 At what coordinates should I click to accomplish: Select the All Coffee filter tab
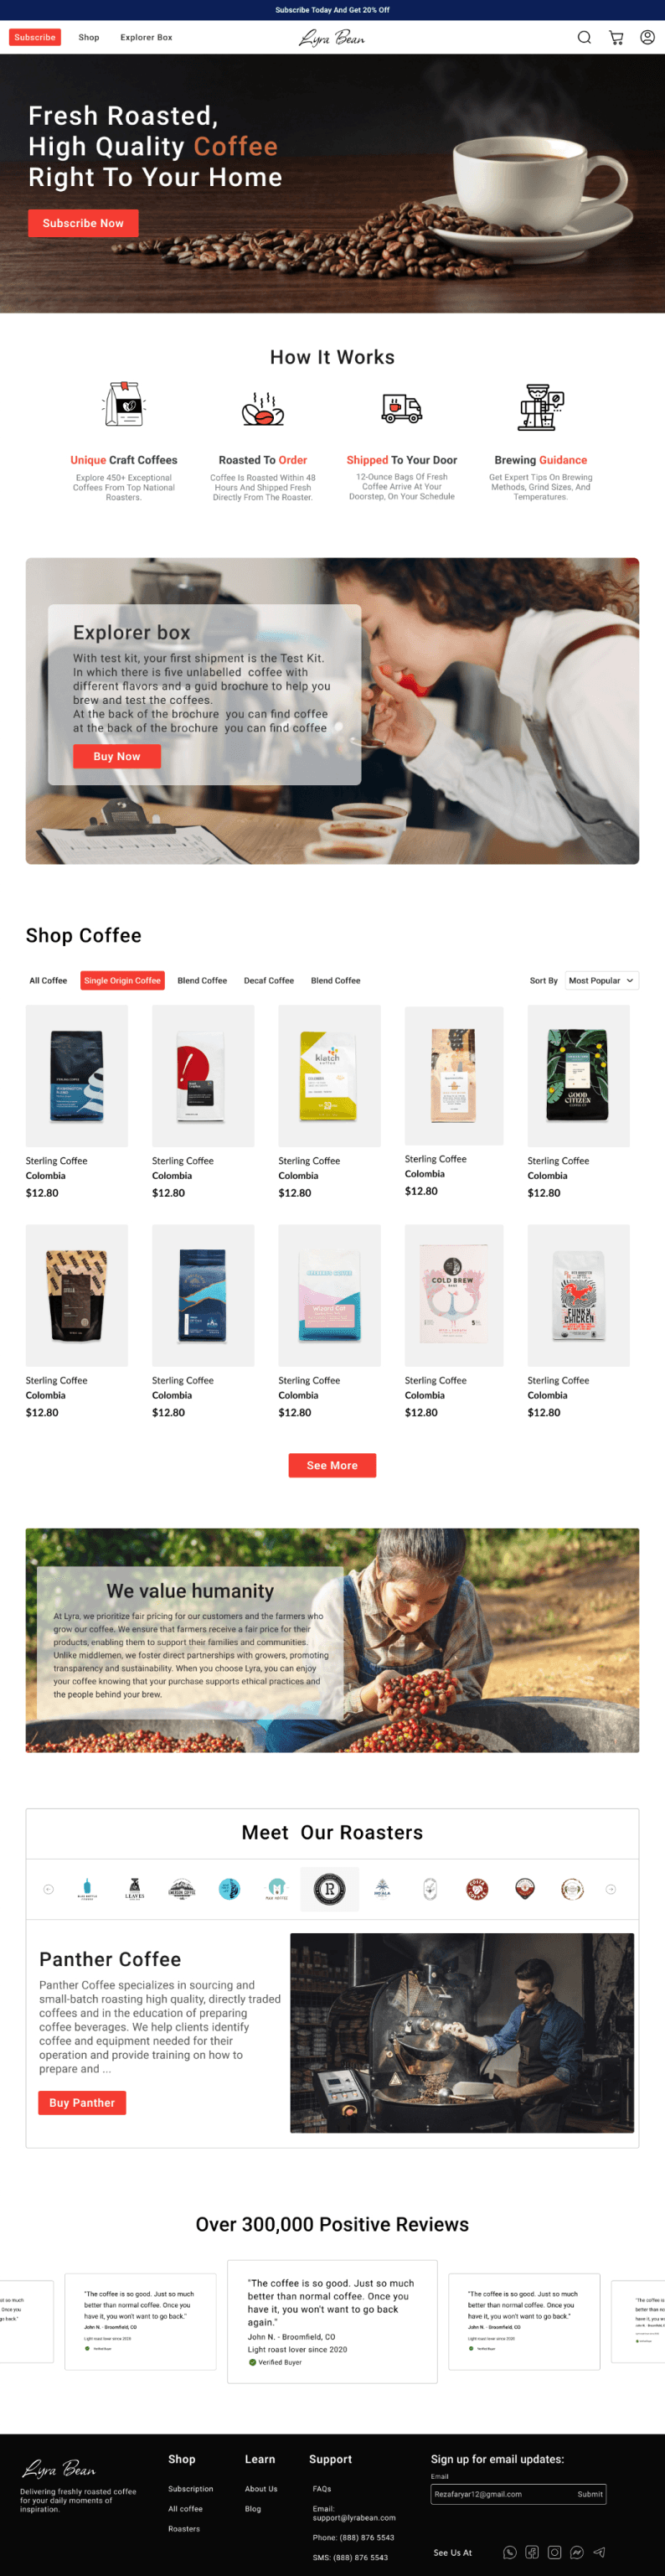tap(48, 981)
